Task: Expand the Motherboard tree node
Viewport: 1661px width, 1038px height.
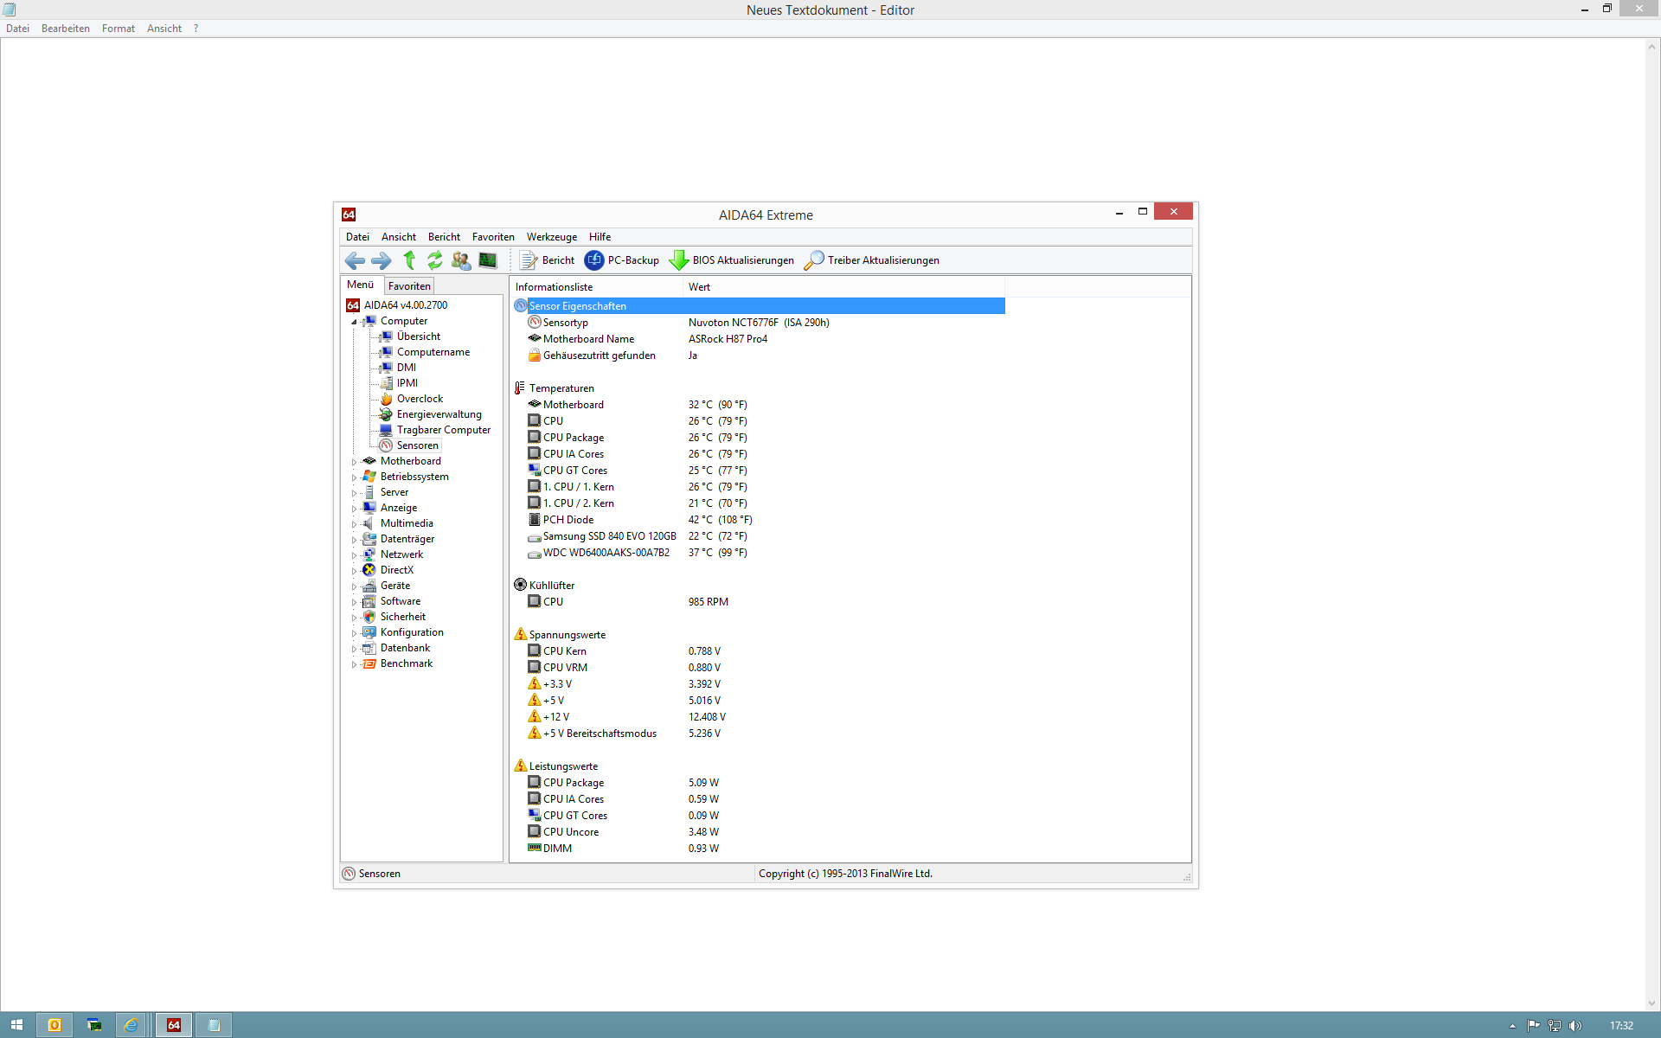Action: click(x=354, y=462)
